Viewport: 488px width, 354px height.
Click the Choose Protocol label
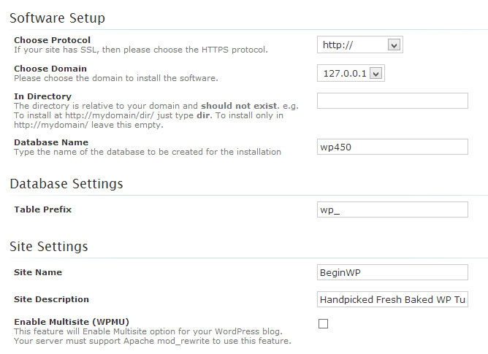click(x=52, y=39)
